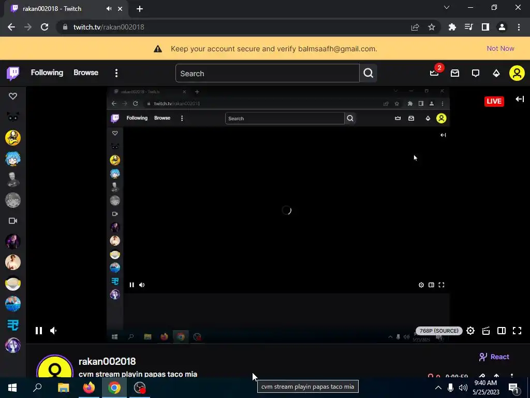530x398 pixels.
Task: Open the blue strikethrough-letter logo channel
Action: point(13,325)
